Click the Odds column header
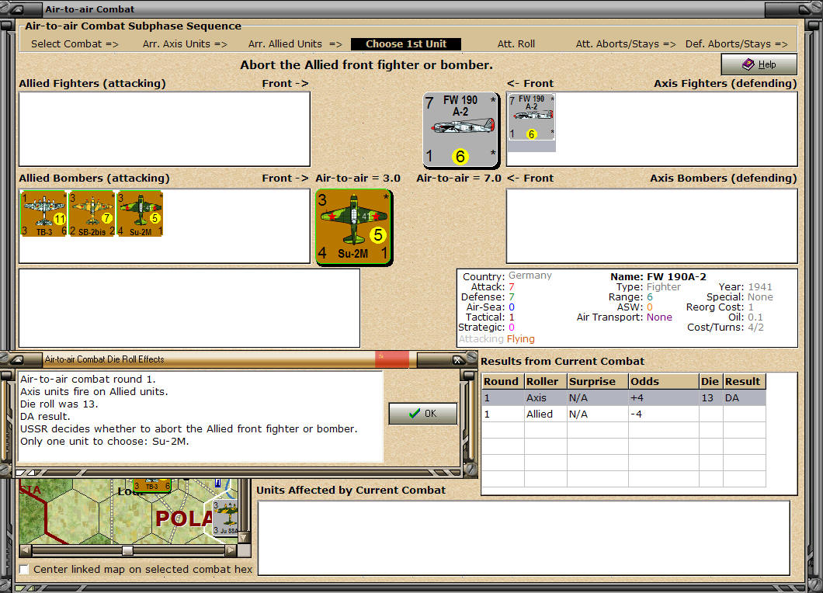The image size is (823, 593). tap(663, 382)
